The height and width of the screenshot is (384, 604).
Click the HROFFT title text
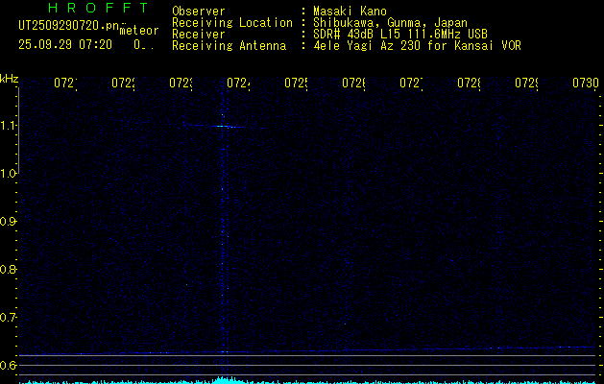(x=83, y=9)
